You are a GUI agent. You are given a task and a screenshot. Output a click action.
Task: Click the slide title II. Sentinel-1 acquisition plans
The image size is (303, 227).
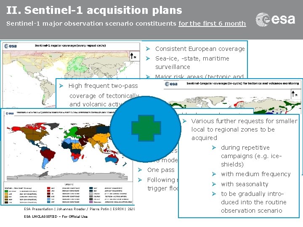pos(94,10)
